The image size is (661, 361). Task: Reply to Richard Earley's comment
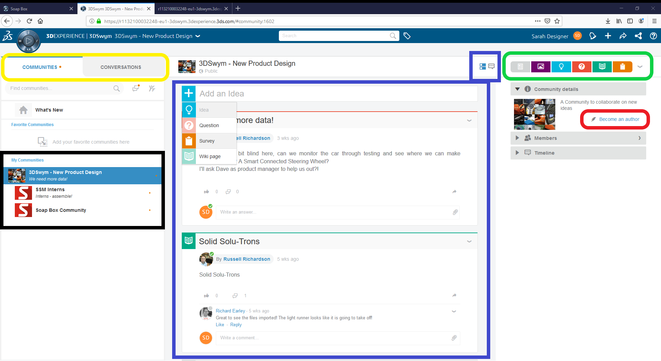pyautogui.click(x=236, y=325)
